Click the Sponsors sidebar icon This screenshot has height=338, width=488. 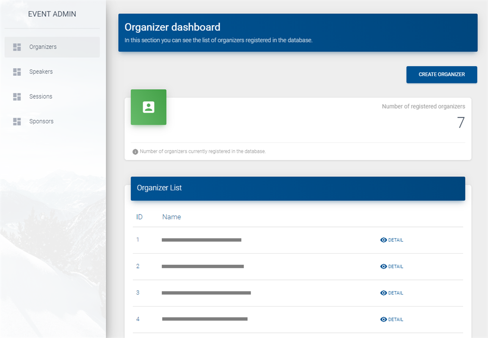click(17, 121)
